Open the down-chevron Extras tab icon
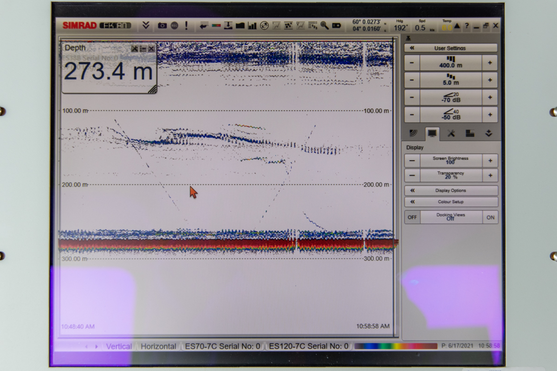557x371 pixels. 488,134
